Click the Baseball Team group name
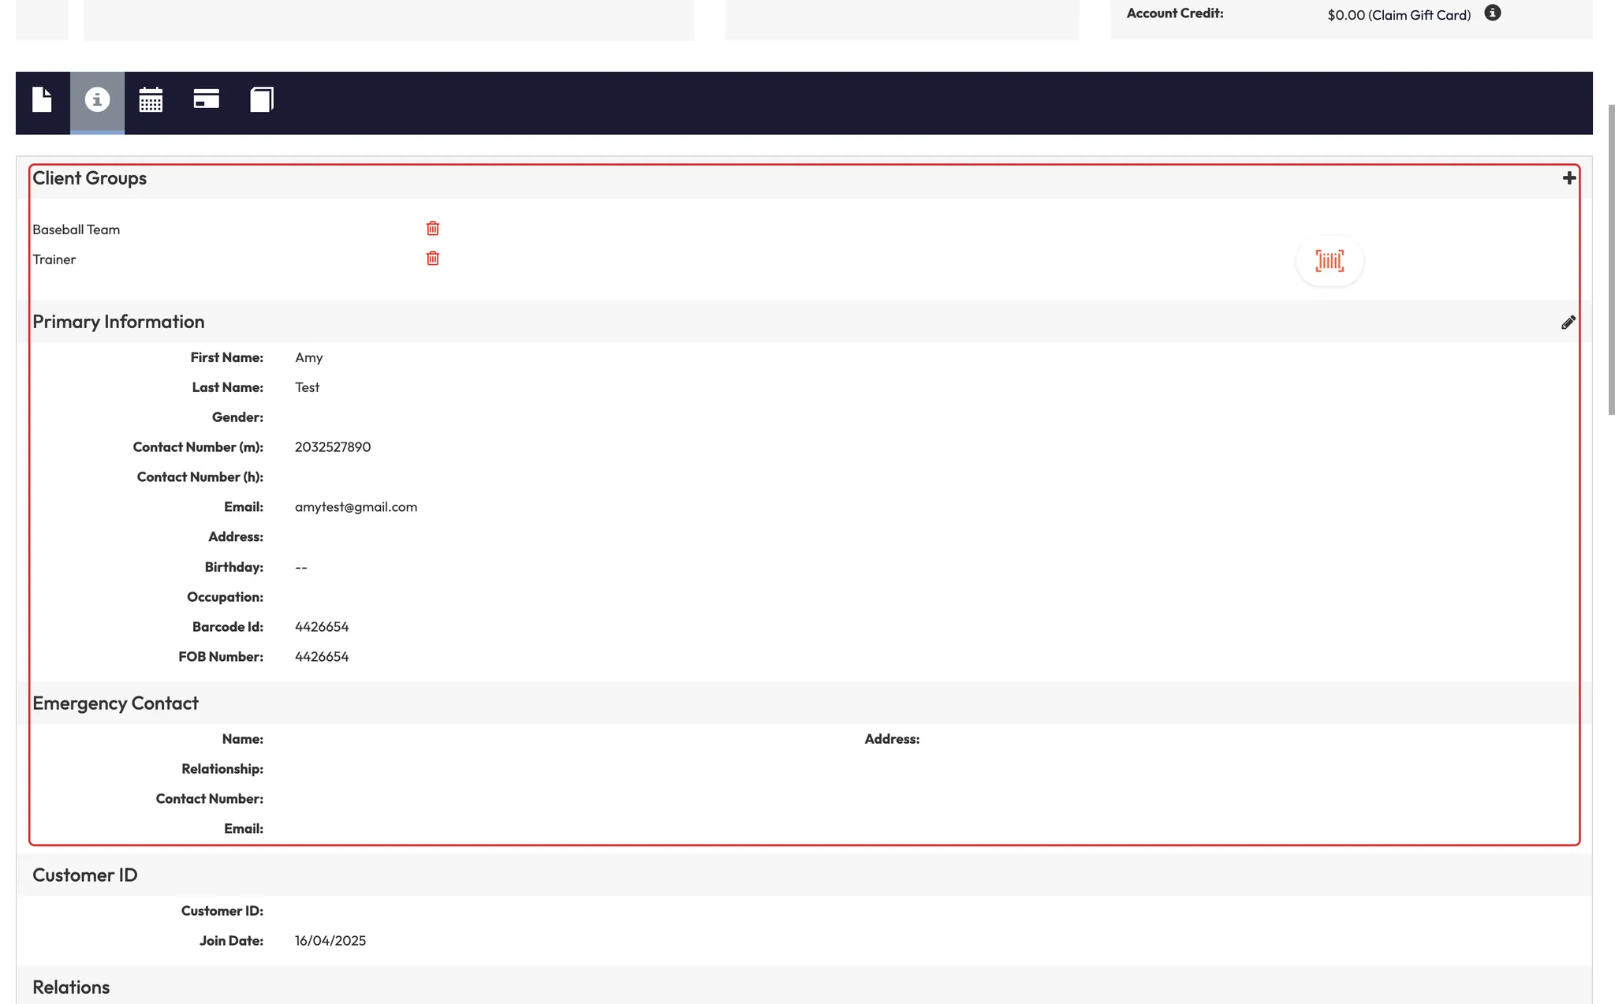This screenshot has height=1004, width=1615. pyautogui.click(x=76, y=230)
